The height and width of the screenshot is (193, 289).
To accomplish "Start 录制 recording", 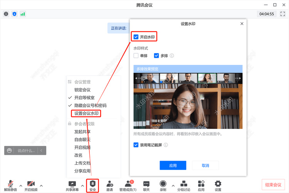I will [x=163, y=186].
